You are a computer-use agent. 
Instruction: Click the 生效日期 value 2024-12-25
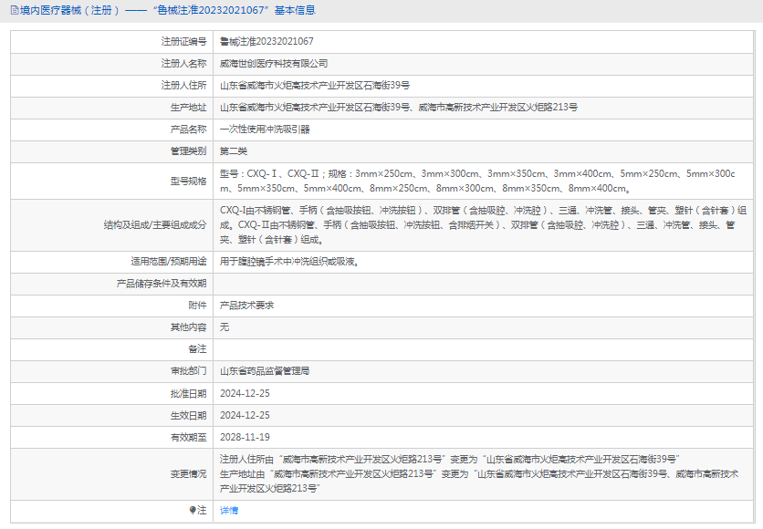pyautogui.click(x=245, y=415)
